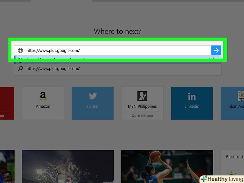Click the globe icon in address bar
244x183 pixels.
coord(20,50)
